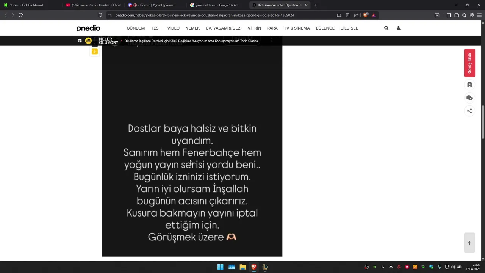
Task: Click the Görüş Bildir feedback button
Action: (x=469, y=63)
